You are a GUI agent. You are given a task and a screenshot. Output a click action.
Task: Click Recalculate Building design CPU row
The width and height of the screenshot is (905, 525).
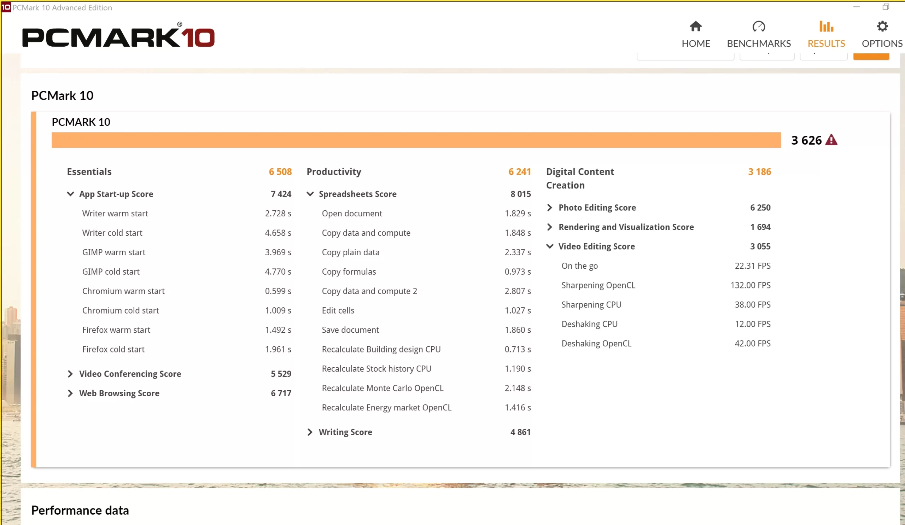(x=426, y=349)
